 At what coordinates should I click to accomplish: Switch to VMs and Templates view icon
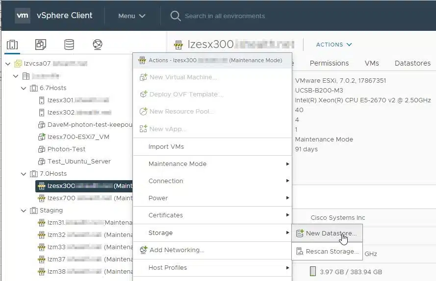coord(41,45)
